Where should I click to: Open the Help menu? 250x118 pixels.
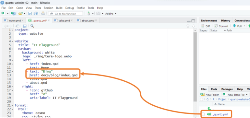point(100,8)
